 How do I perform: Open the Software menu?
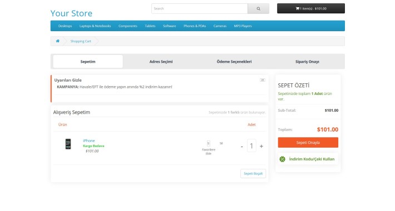169,26
